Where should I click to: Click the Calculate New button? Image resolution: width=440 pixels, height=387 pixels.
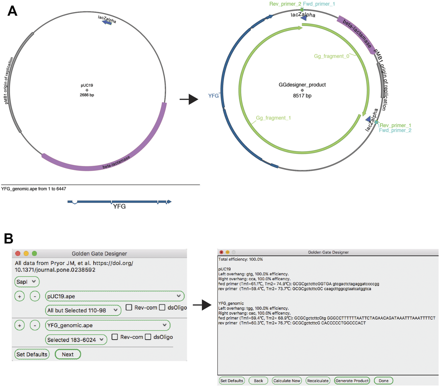[286, 381]
